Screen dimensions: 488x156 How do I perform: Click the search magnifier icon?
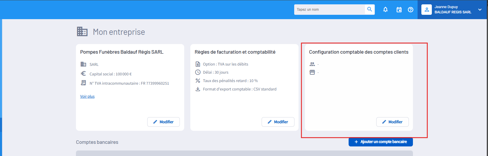pyautogui.click(x=370, y=9)
